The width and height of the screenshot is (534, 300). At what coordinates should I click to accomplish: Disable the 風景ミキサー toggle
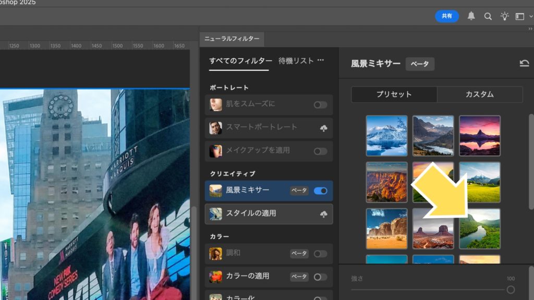coord(321,191)
